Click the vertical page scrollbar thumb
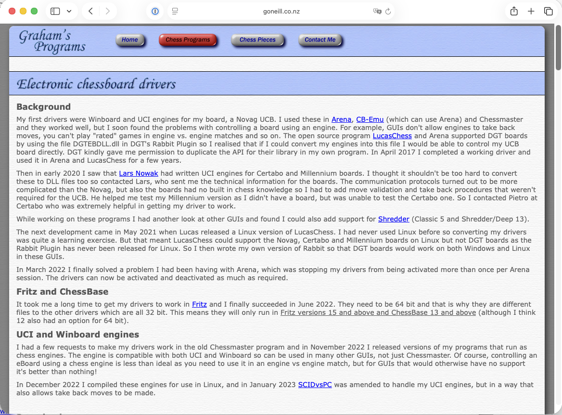 click(x=558, y=48)
